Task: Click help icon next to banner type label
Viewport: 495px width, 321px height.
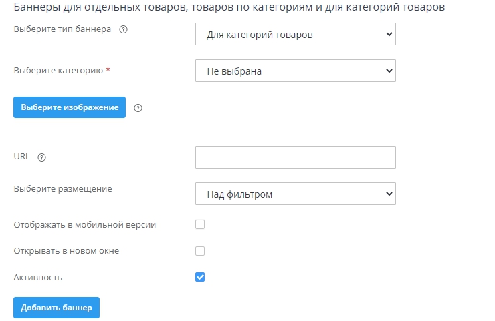Action: coord(123,30)
